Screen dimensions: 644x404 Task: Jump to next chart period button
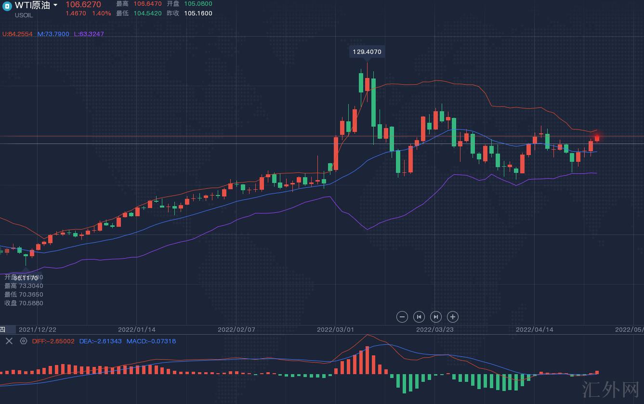click(435, 317)
